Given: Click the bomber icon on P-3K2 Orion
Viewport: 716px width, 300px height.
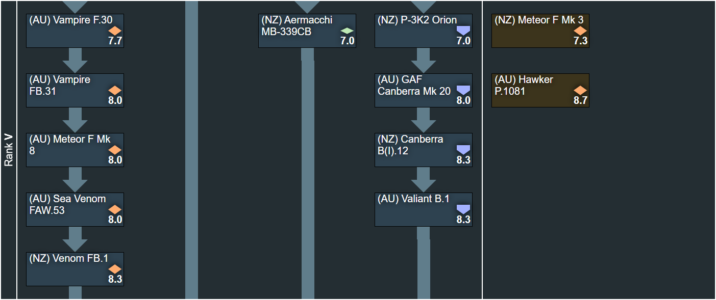Looking at the screenshot, I should point(463,31).
